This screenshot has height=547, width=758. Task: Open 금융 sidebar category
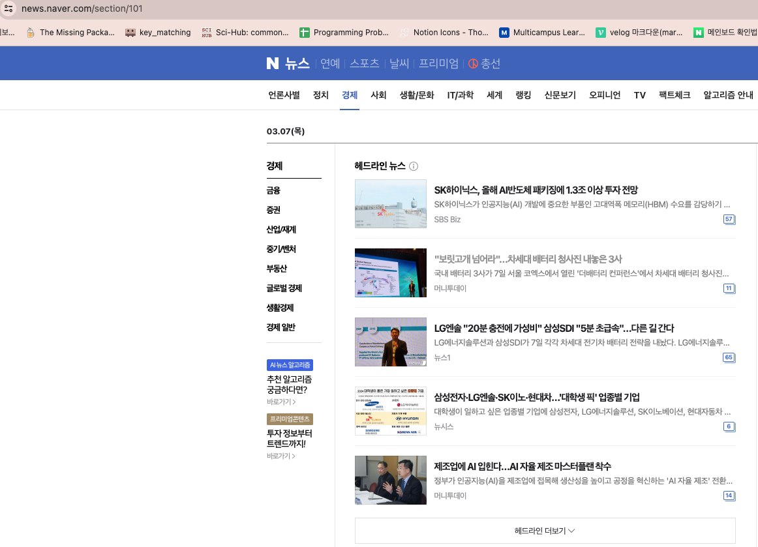273,190
